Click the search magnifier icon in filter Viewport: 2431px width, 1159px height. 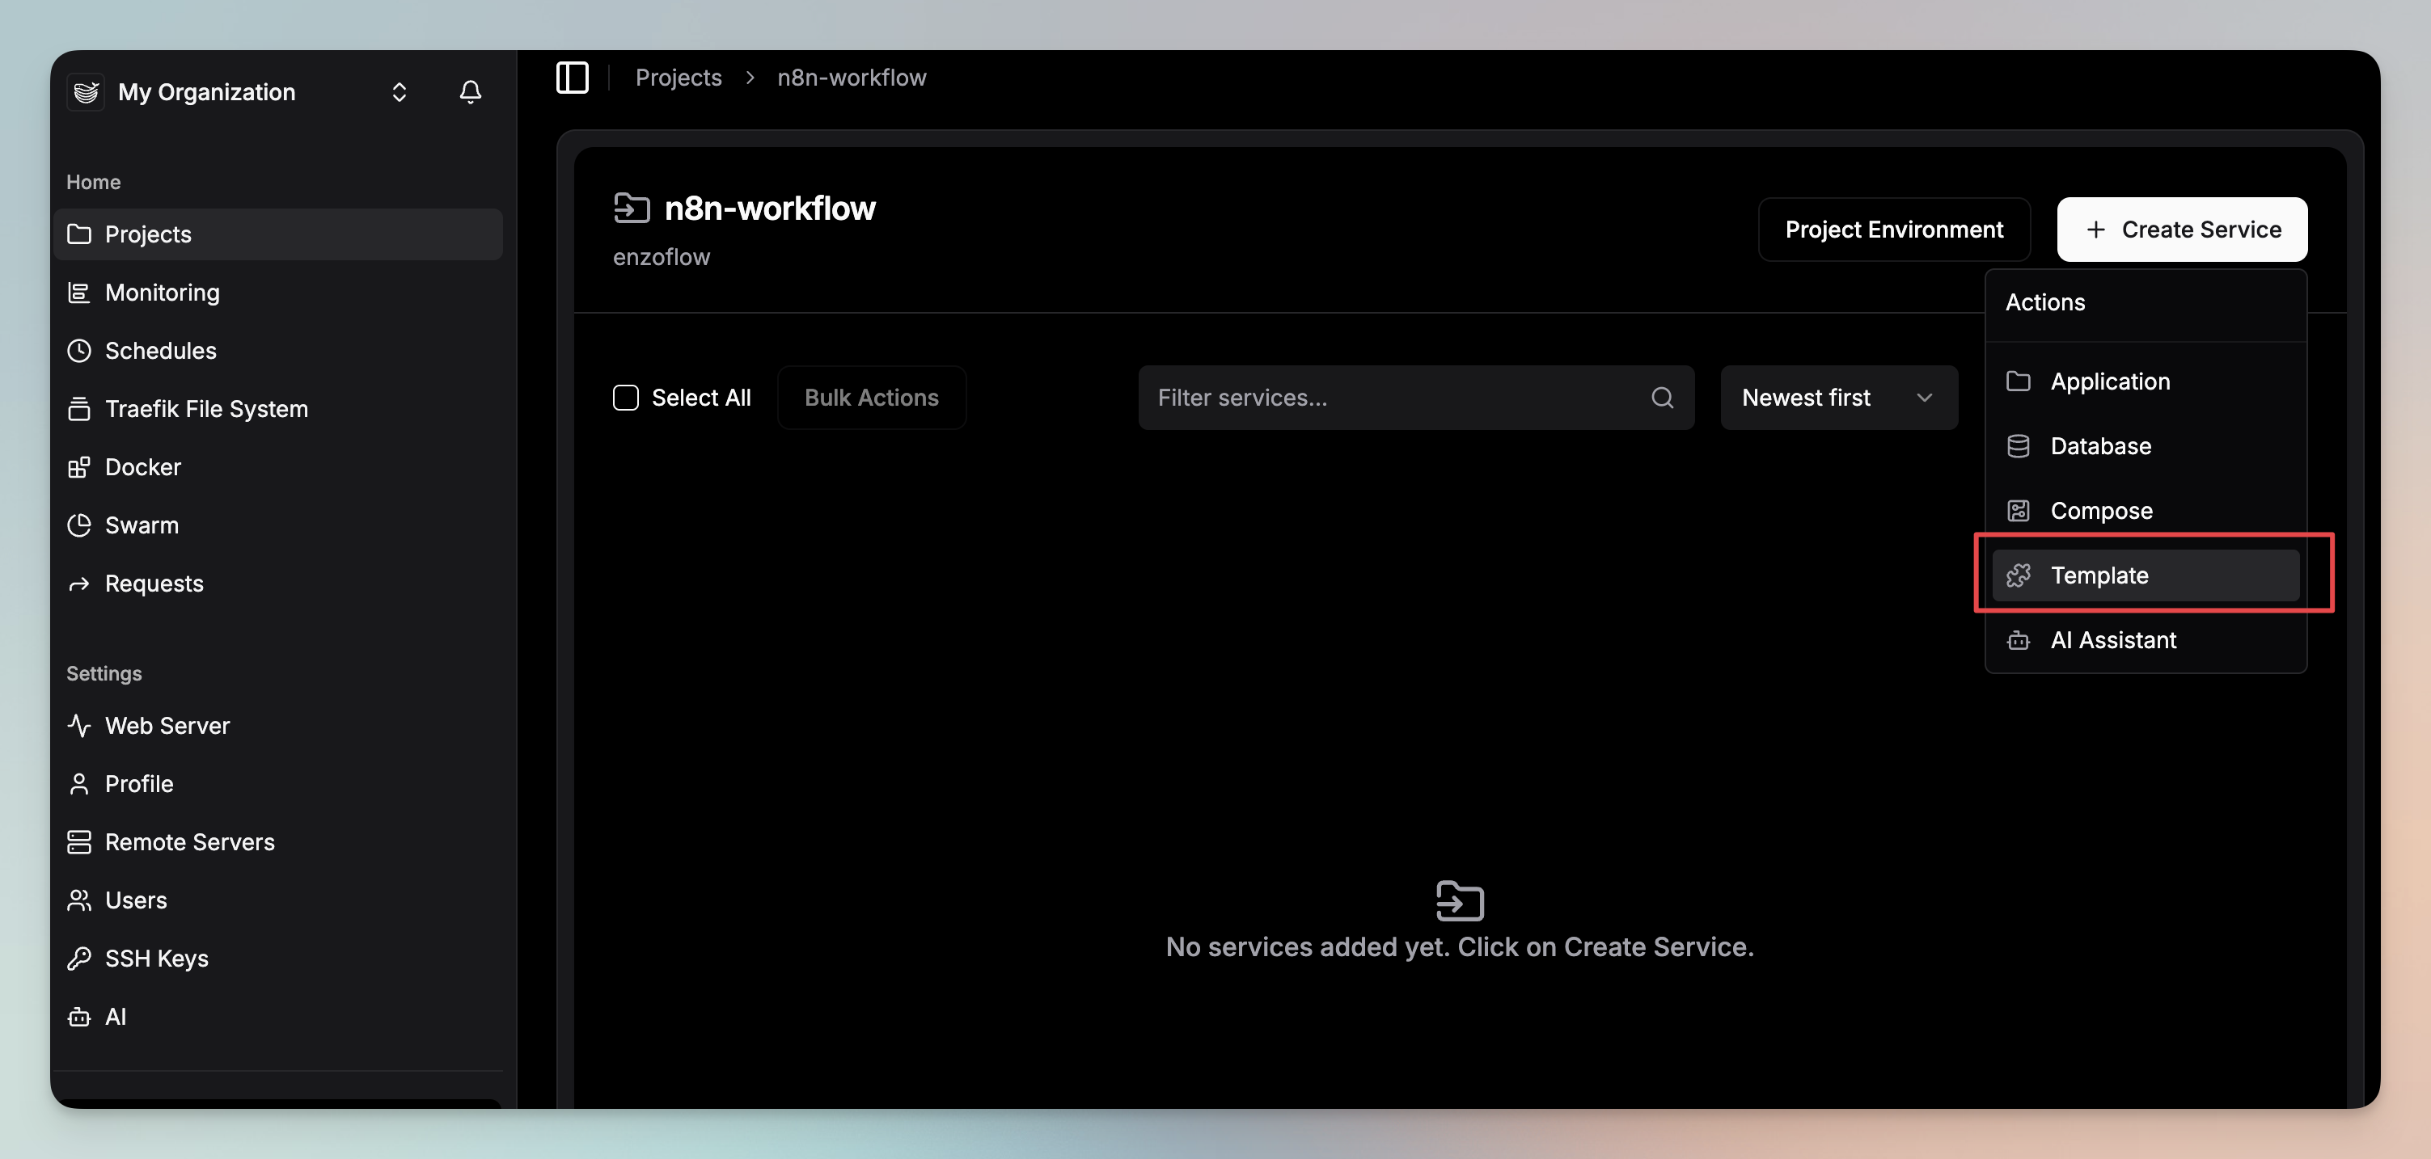click(1662, 398)
